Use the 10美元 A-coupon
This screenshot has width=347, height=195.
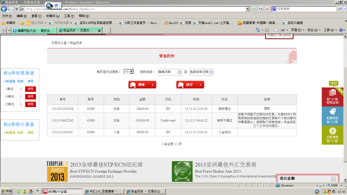[x=31, y=97]
